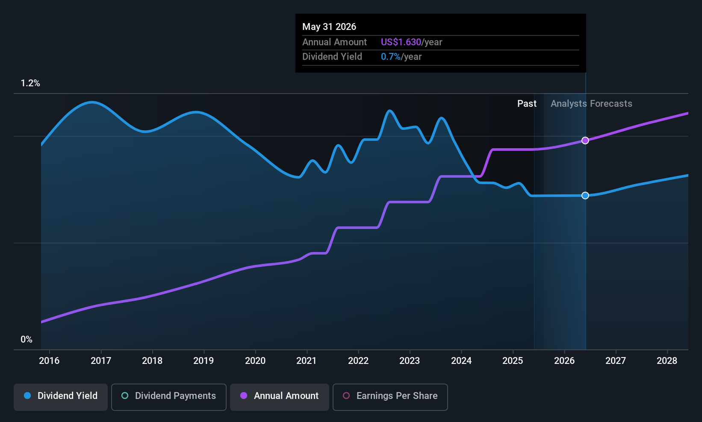The image size is (702, 422).
Task: Click the tooltip Annual Amount row label
Action: pos(334,42)
